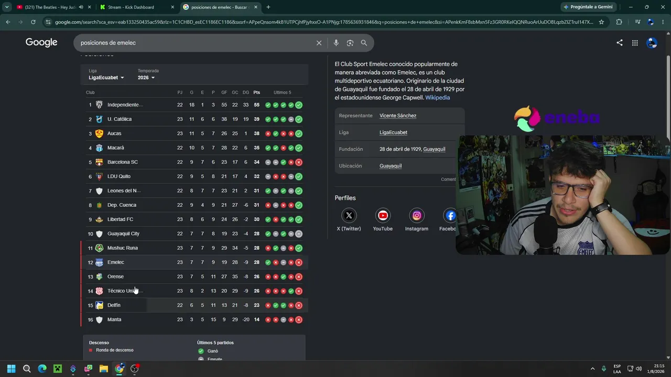
Task: Open Emelec's YouTube profile
Action: pos(383,220)
